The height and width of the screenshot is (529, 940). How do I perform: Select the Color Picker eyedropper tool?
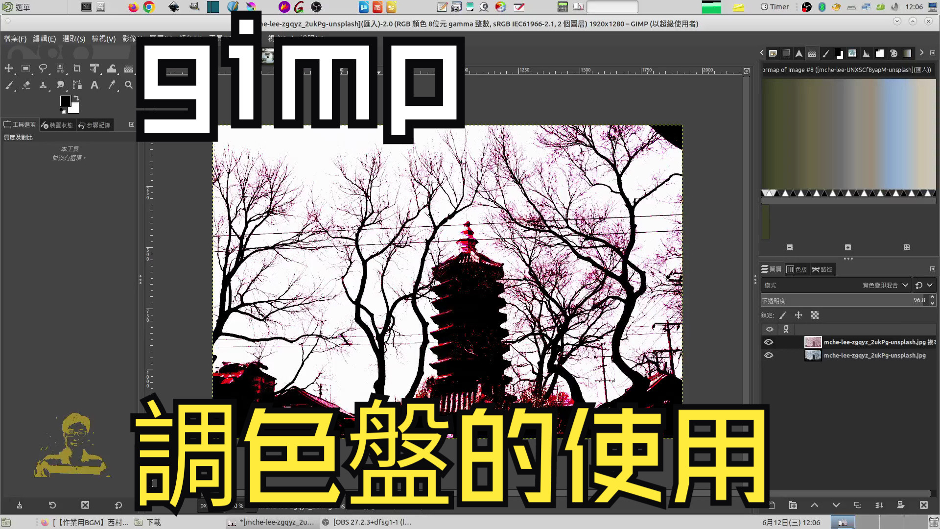pos(112,85)
